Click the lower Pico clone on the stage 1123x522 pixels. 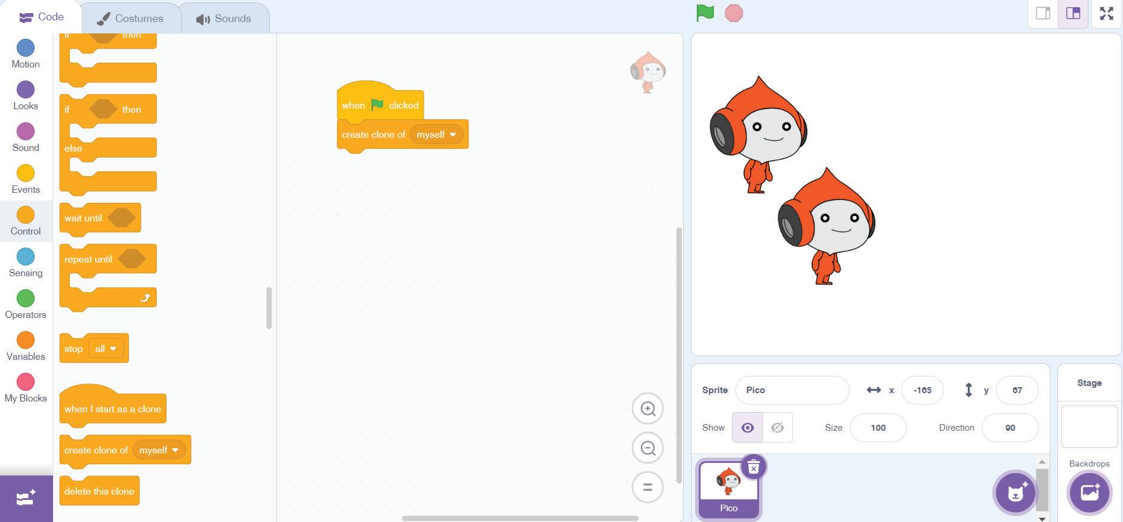(x=826, y=226)
